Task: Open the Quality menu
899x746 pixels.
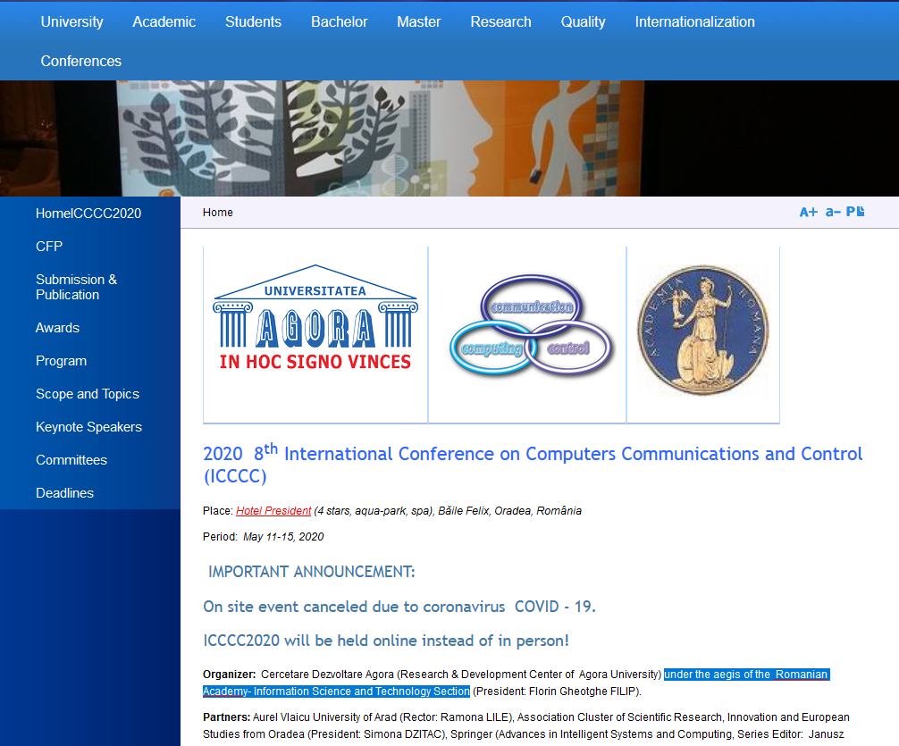Action: (x=583, y=21)
